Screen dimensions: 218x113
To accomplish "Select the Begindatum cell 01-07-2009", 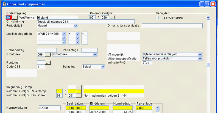I will click(76, 111).
